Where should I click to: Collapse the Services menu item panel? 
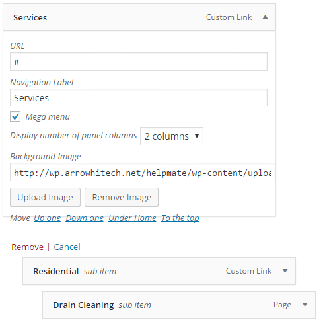click(266, 17)
